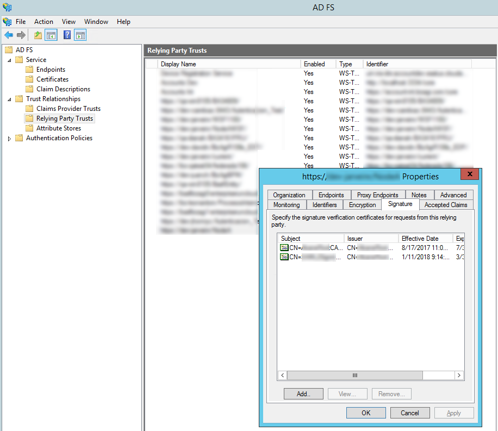Click the Up one level folder icon
This screenshot has height=431, width=498.
tap(38, 35)
